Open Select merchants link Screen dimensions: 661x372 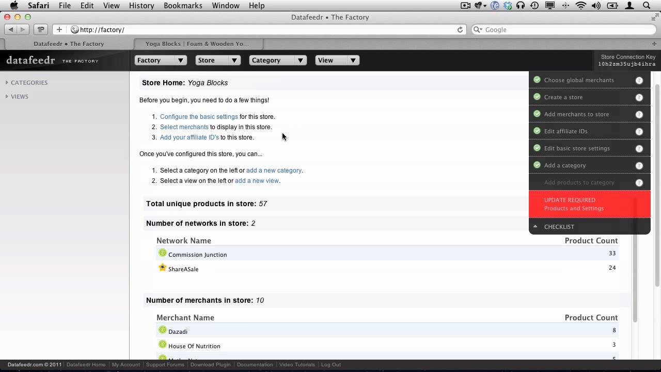(x=184, y=127)
